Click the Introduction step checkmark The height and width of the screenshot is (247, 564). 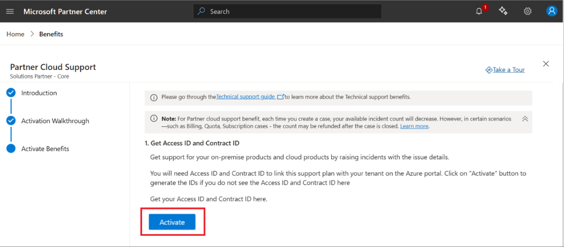(11, 93)
